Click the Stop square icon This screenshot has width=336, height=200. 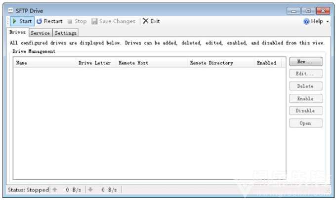point(70,21)
